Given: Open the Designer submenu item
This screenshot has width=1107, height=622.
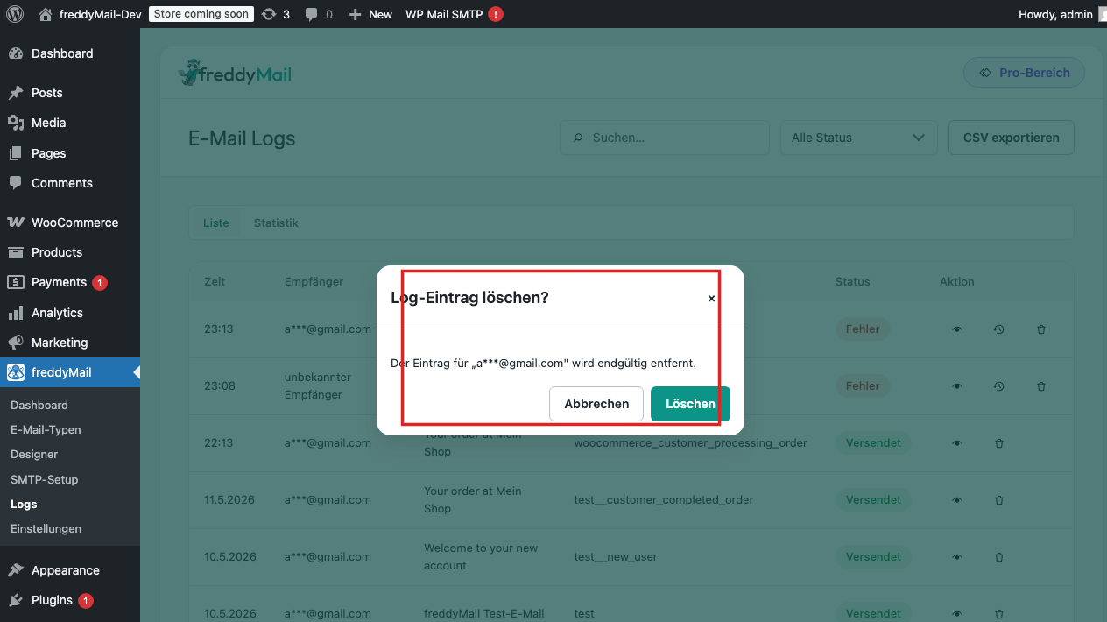Looking at the screenshot, I should pos(34,455).
